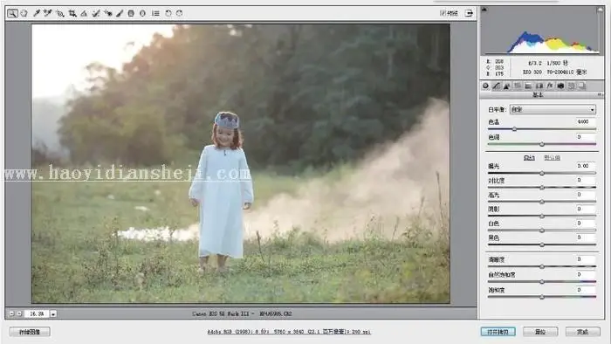Click the 完成 done button
The width and height of the screenshot is (611, 344).
tap(582, 332)
